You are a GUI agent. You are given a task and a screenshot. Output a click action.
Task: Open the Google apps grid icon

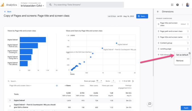[x=172, y=5]
